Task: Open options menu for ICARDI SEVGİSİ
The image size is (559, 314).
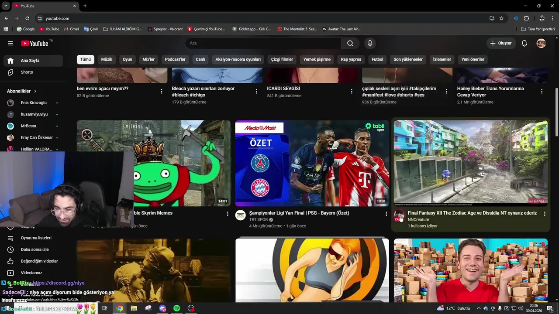Action: pyautogui.click(x=352, y=91)
